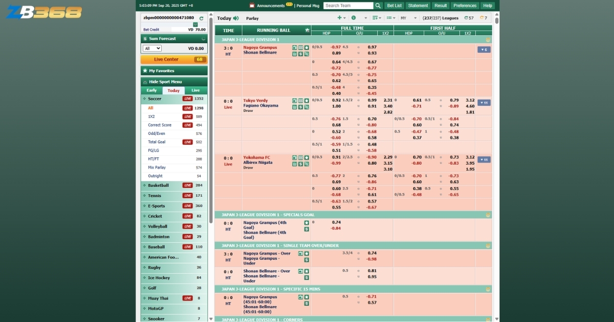The image size is (614, 322).
Task: Click the favorites star in Running Ball header
Action: pos(307,30)
